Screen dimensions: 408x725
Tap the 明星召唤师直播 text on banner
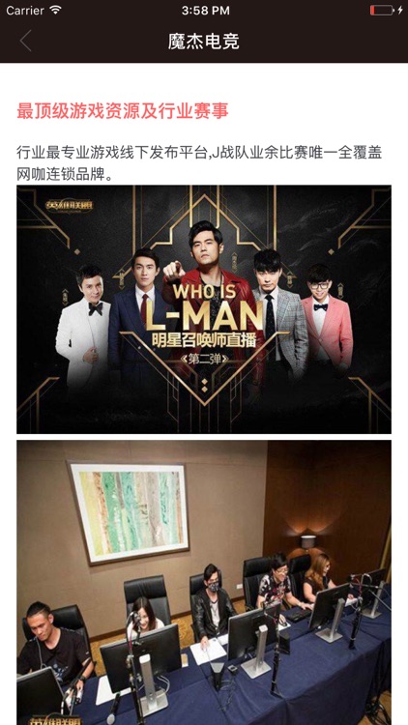tap(204, 341)
